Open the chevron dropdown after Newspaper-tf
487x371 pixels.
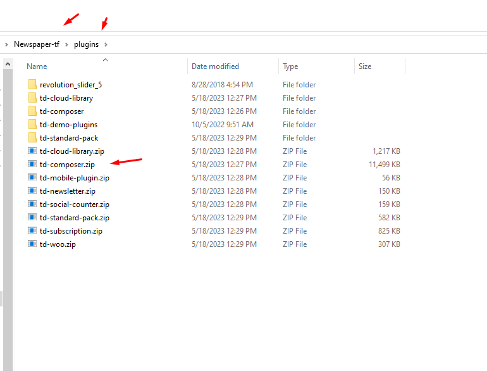[66, 44]
